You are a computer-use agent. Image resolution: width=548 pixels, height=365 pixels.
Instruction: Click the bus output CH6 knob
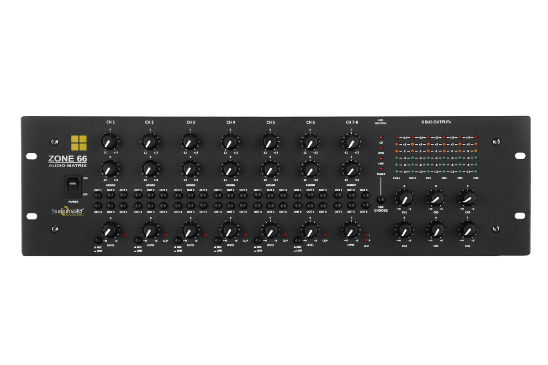[467, 230]
